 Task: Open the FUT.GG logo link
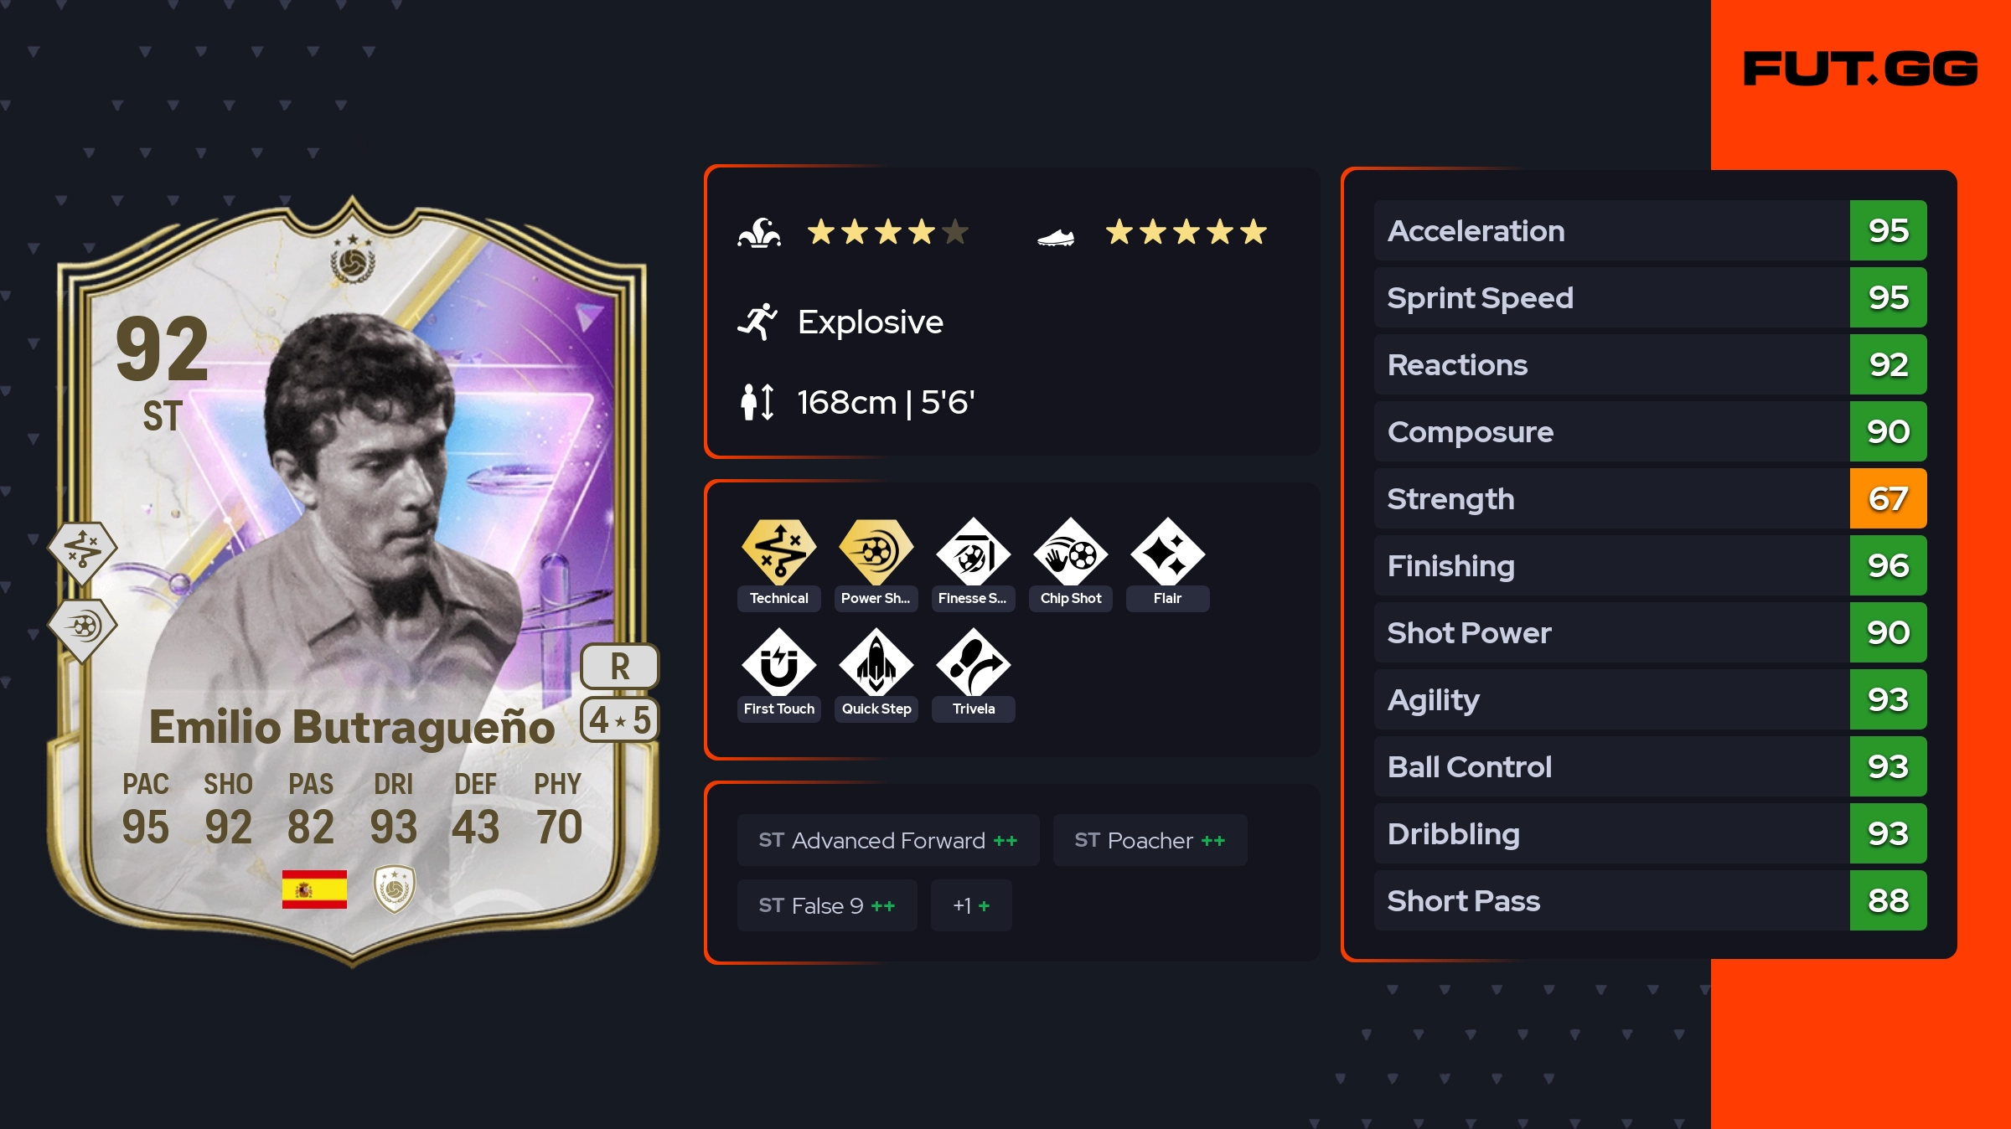tap(1860, 69)
